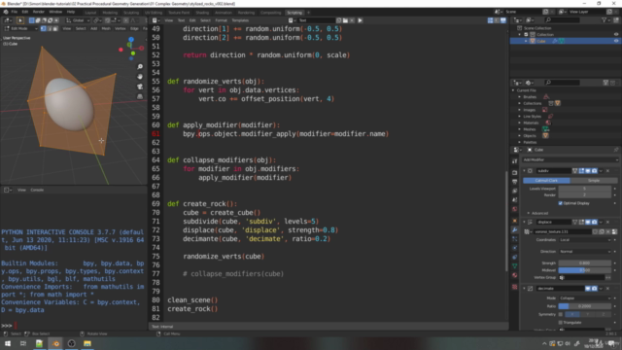Click the decimate Ratio slider
Viewport: 622px width, 350px height.
[x=585, y=306]
